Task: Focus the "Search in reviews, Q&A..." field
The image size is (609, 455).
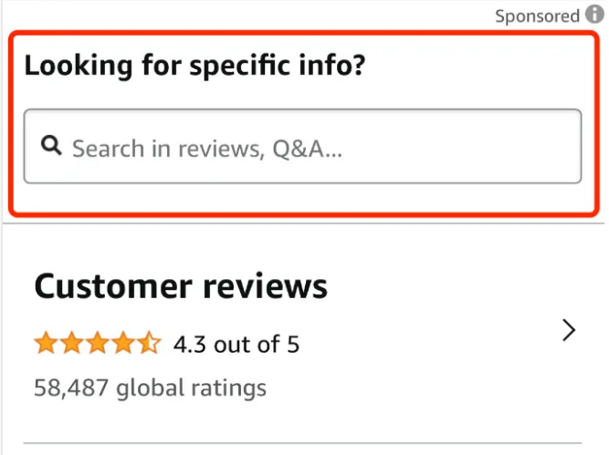Action: (302, 146)
